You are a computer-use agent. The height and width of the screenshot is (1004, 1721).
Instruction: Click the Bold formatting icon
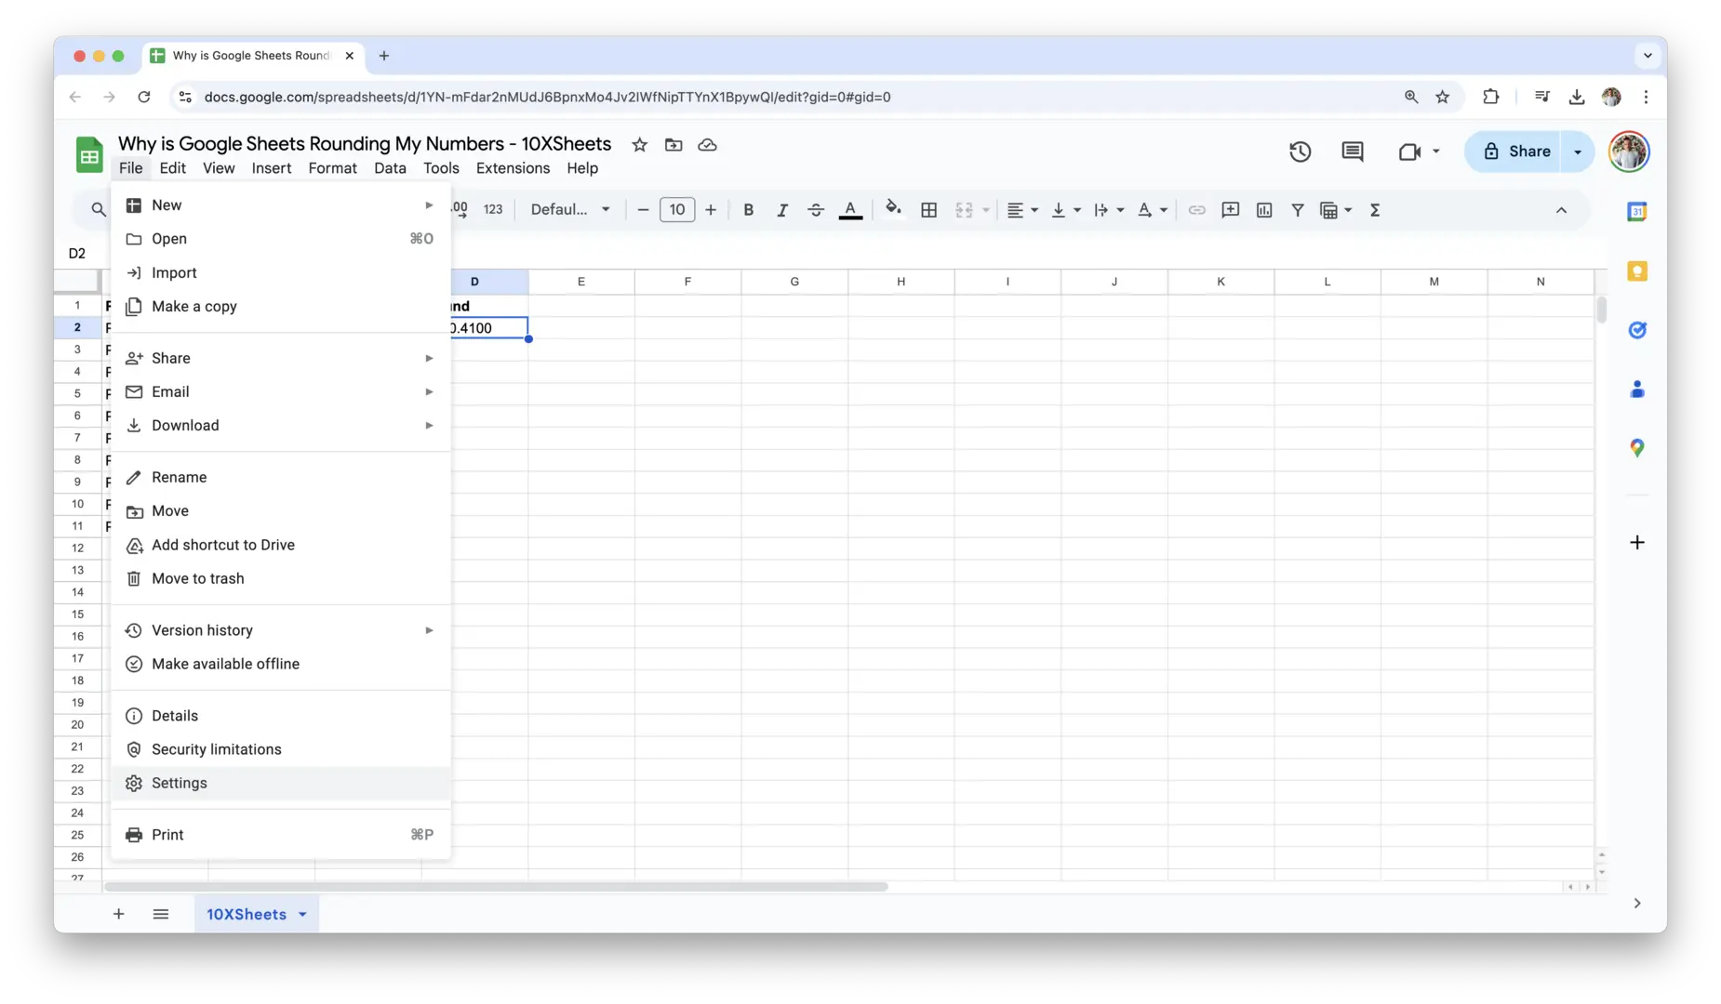pyautogui.click(x=748, y=210)
